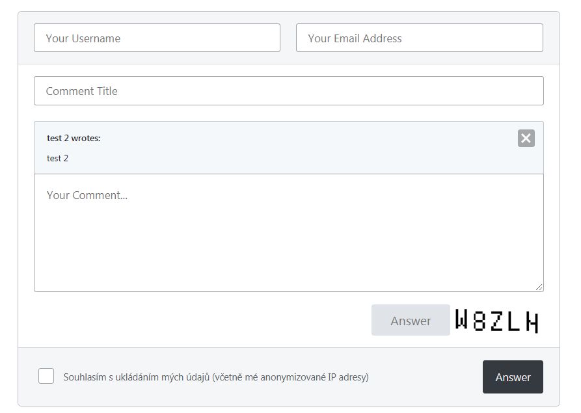Click the dark Answer submit button
The image size is (581, 413).
pos(513,377)
